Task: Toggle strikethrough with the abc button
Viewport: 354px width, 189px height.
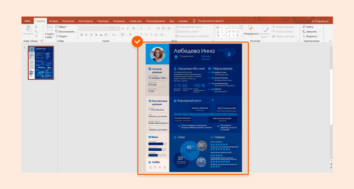Action: 101,35
